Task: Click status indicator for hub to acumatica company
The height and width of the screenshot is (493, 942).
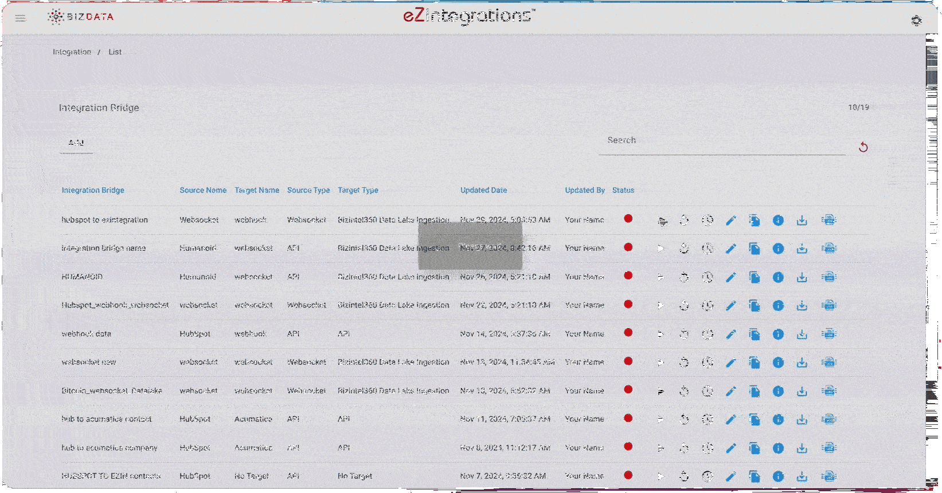Action: 628,447
